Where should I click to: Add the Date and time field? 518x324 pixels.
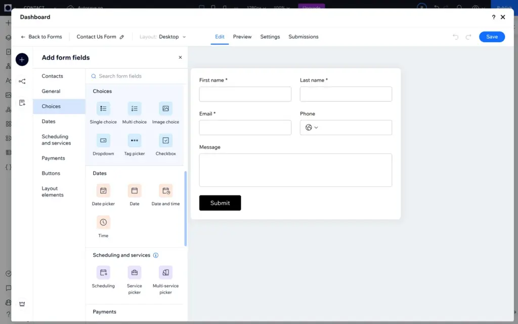pos(165,195)
